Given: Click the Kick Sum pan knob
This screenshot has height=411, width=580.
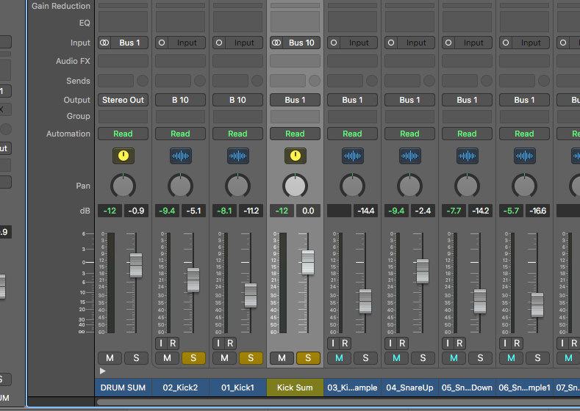Looking at the screenshot, I should tap(296, 186).
